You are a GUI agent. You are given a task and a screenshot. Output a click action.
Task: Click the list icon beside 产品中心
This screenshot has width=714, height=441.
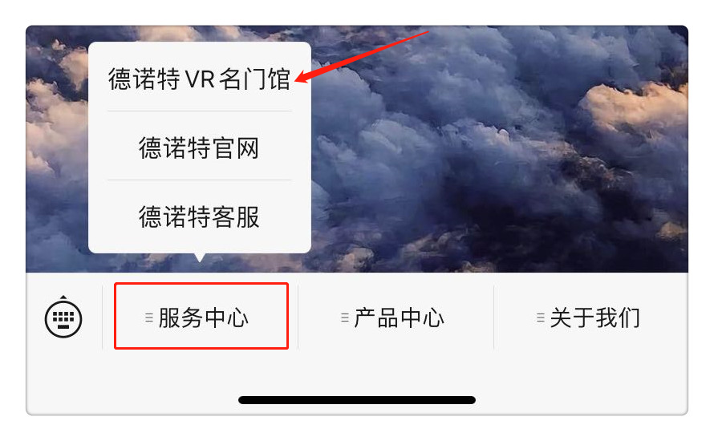tap(345, 318)
